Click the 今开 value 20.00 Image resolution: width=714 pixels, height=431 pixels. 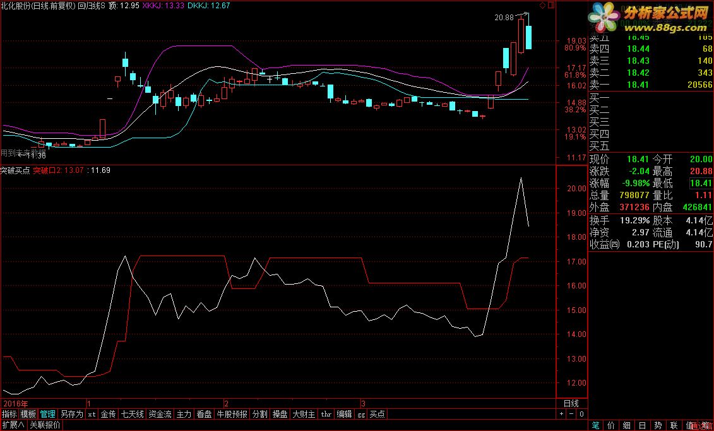(701, 159)
